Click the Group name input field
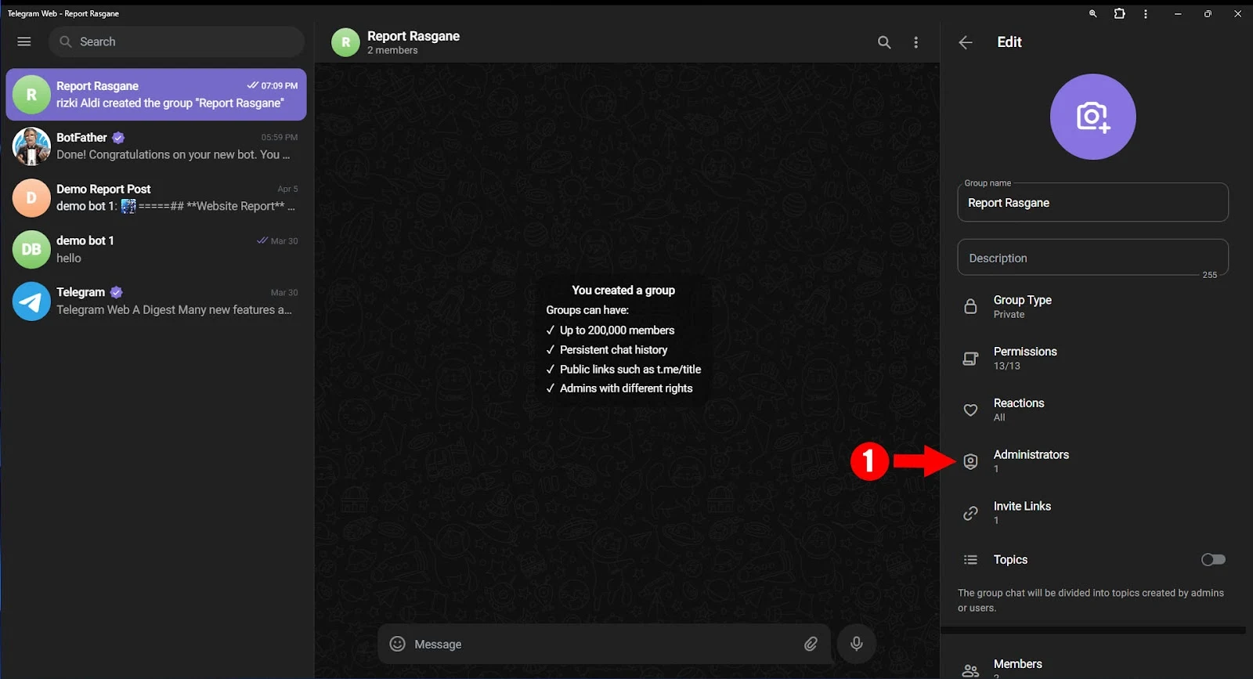Image resolution: width=1253 pixels, height=679 pixels. 1092,203
